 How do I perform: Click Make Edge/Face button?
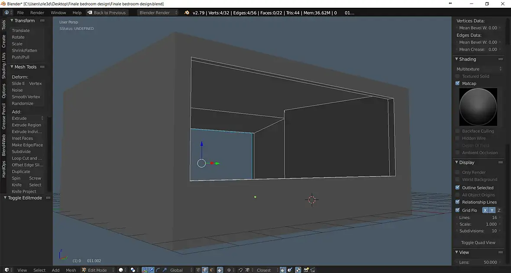pos(27,145)
